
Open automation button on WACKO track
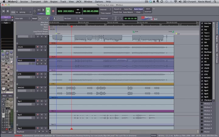point(41,91)
